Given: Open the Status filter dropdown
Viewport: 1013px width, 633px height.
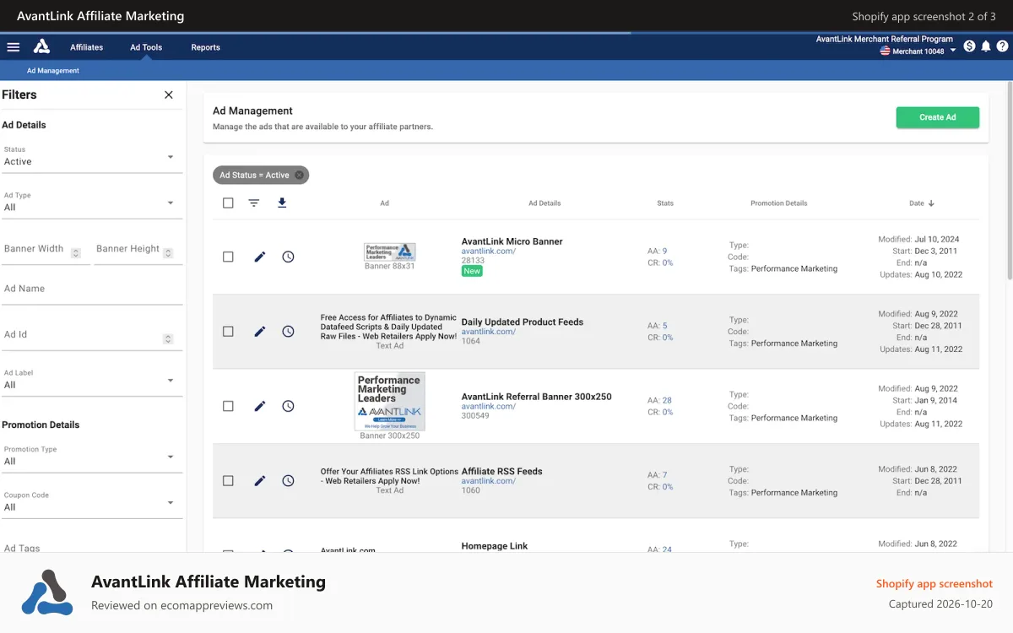Looking at the screenshot, I should tap(91, 157).
